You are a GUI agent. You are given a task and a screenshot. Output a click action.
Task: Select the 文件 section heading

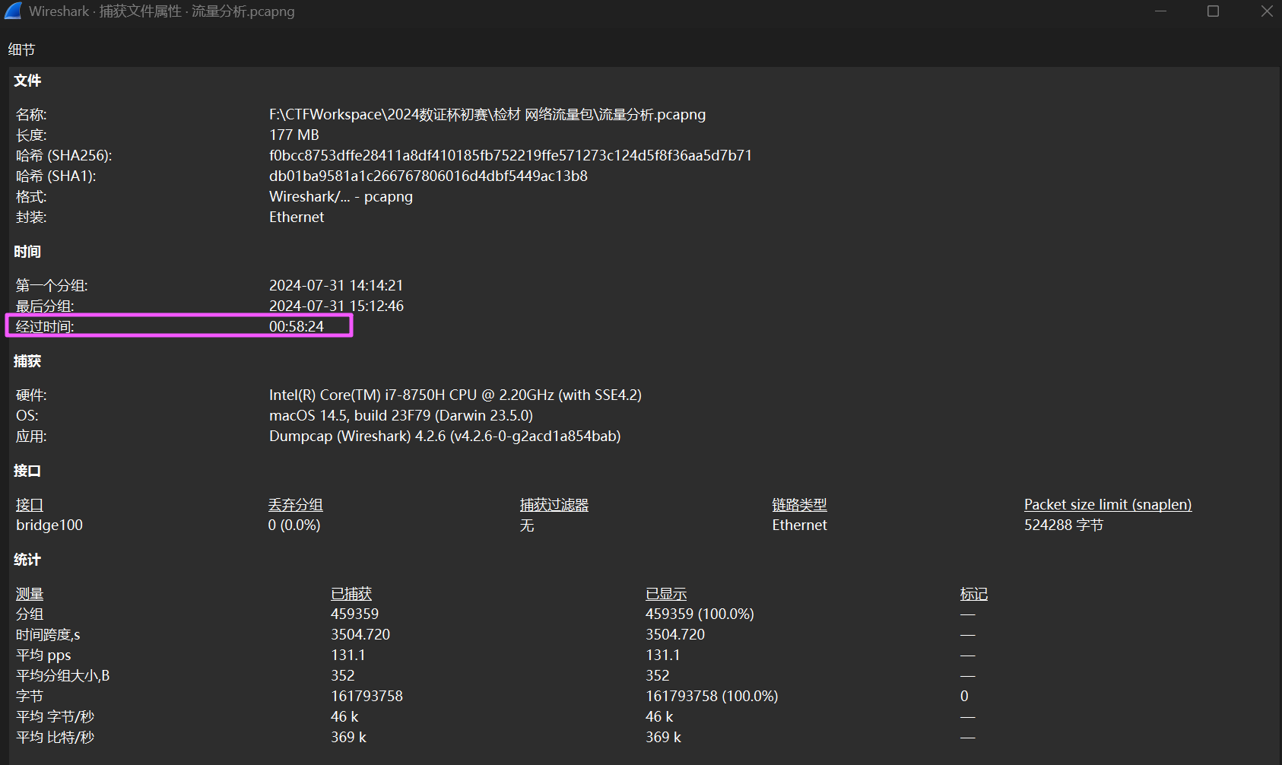point(27,81)
